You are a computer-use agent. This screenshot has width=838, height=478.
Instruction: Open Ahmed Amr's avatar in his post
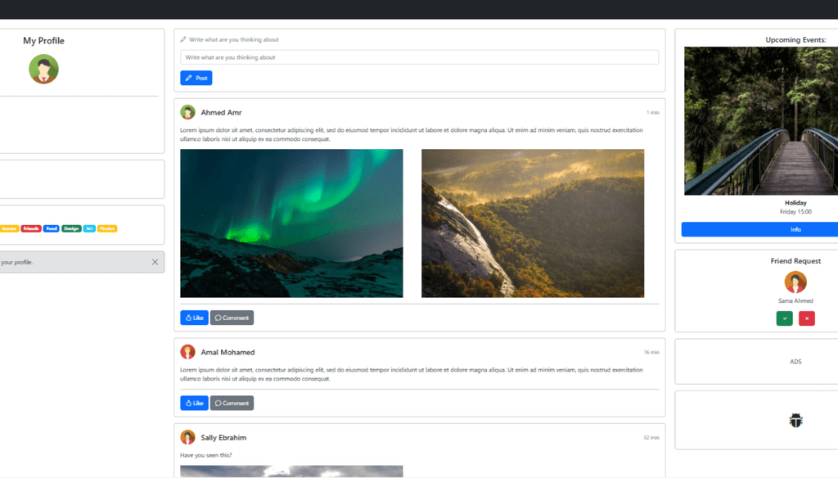click(187, 112)
